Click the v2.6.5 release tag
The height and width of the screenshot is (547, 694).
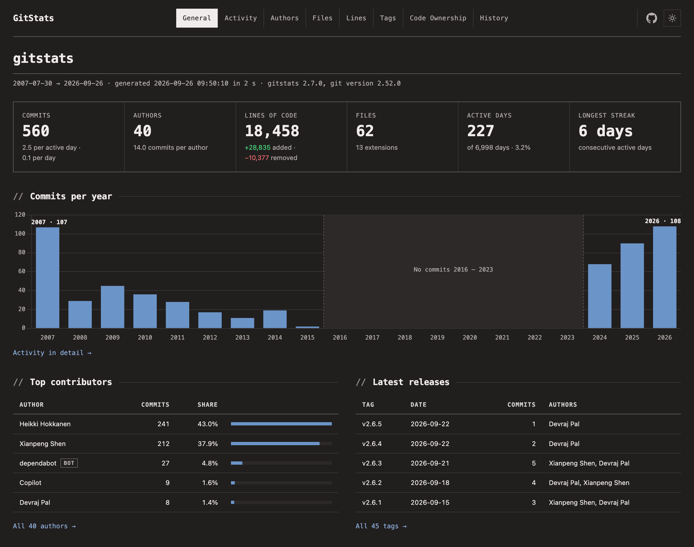tap(372, 424)
